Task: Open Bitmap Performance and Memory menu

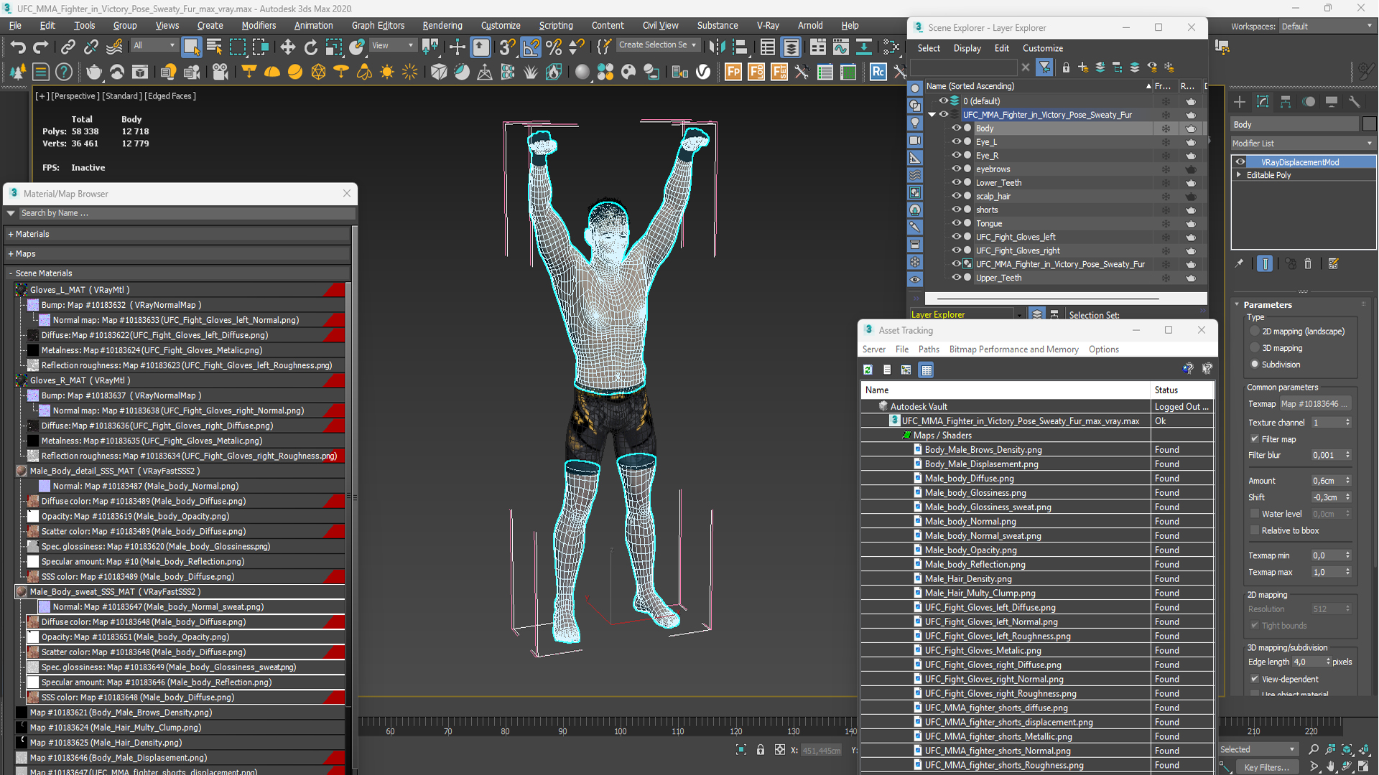Action: (1013, 349)
